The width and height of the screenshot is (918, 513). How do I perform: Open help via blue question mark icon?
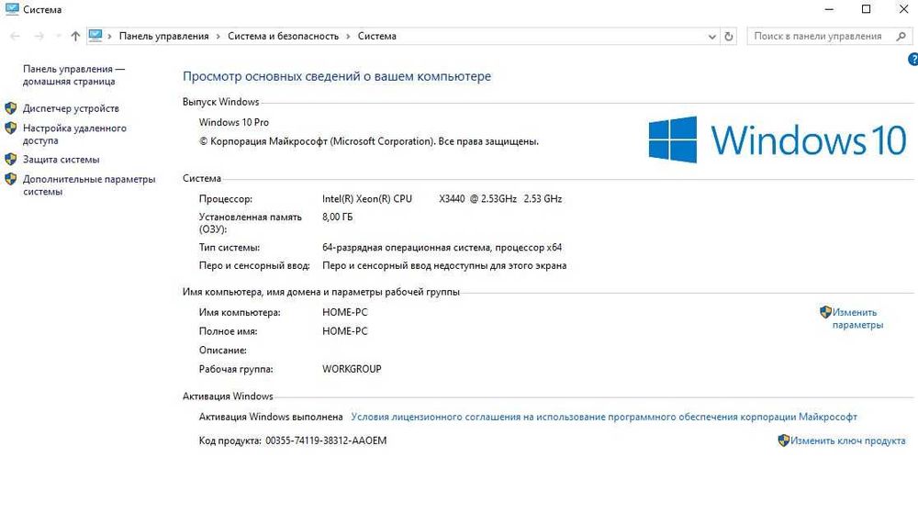pos(912,59)
